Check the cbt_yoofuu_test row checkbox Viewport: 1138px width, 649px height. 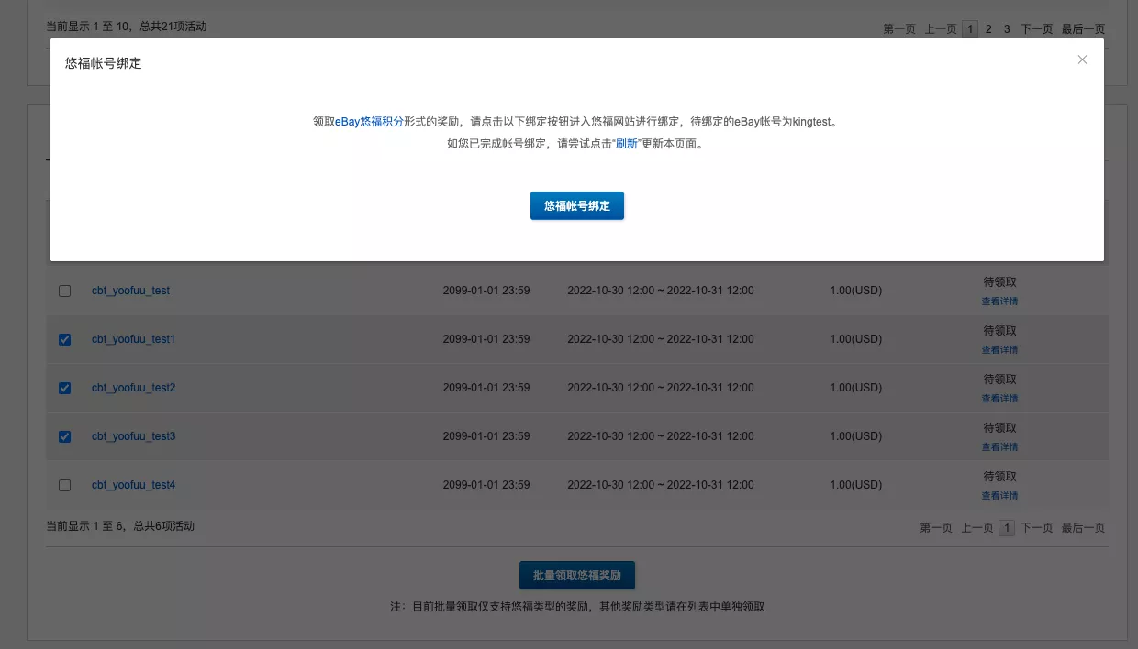[x=64, y=291]
